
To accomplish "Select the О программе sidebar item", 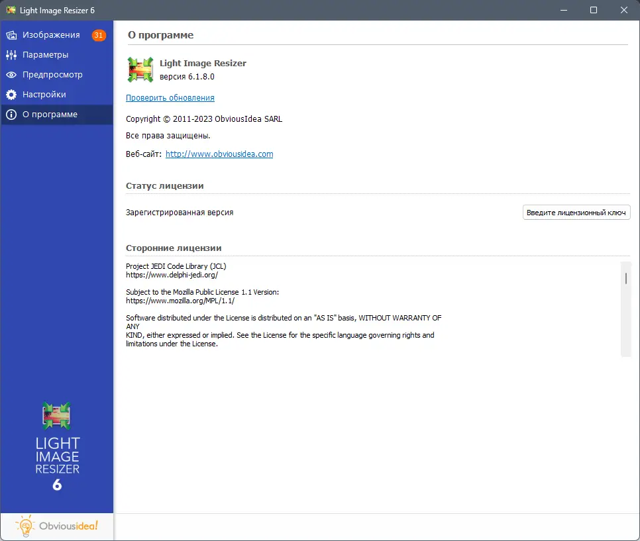I will 56,115.
